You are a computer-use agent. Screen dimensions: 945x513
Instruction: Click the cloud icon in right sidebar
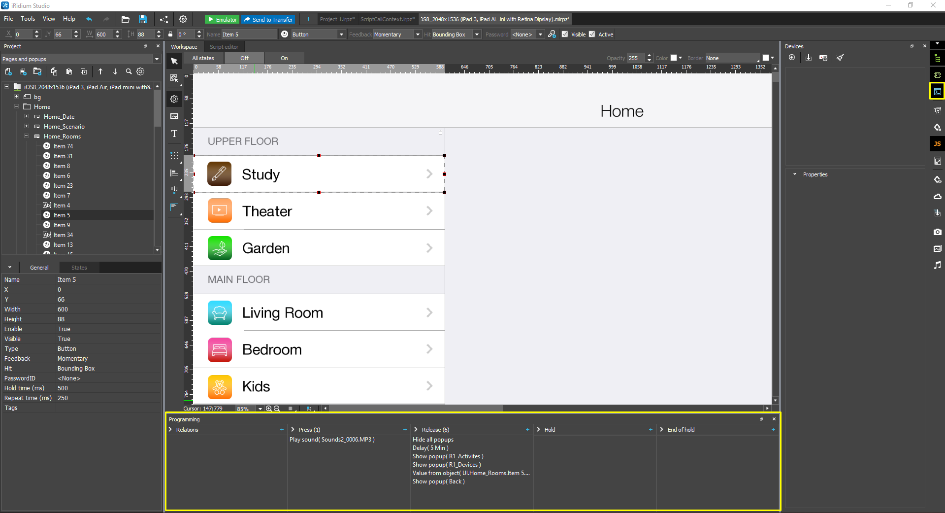937,197
